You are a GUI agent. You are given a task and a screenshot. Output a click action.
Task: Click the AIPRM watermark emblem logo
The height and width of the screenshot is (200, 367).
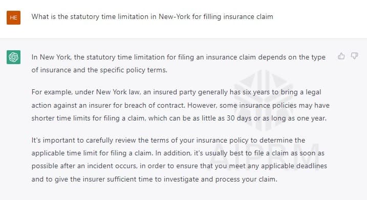(264, 101)
